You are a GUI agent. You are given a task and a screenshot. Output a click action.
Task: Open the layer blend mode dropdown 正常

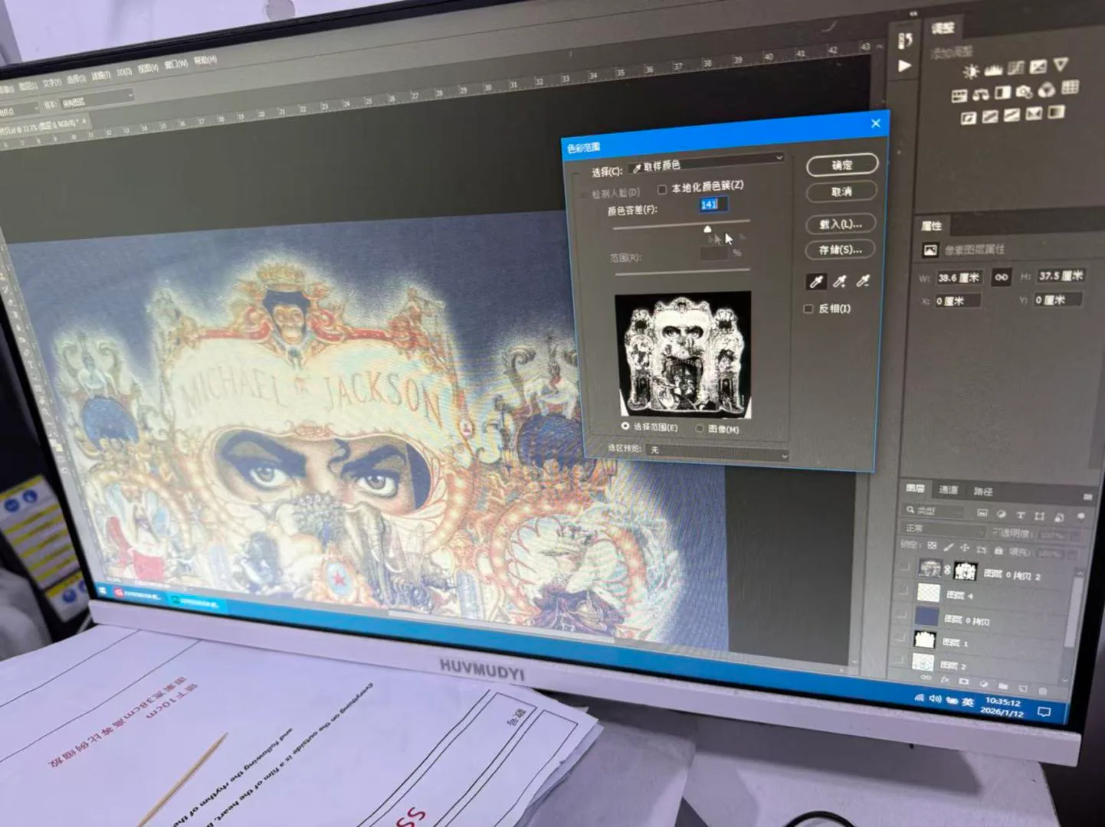click(943, 529)
